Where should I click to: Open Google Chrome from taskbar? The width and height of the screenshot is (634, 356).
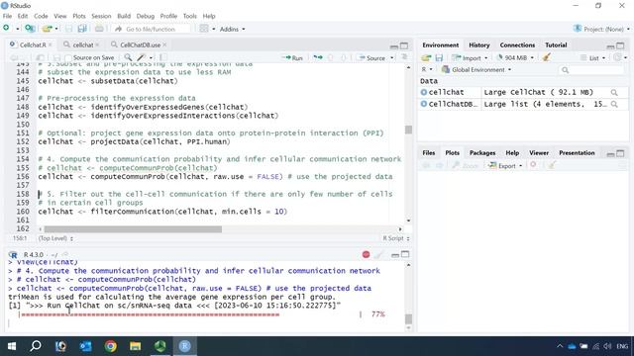pyautogui.click(x=110, y=346)
